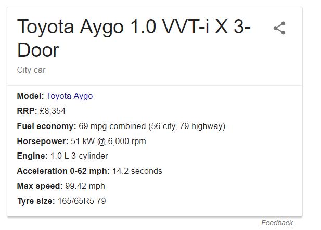Select the £8,354 price value
Screen dimensions: 321x230
pyautogui.click(x=52, y=111)
